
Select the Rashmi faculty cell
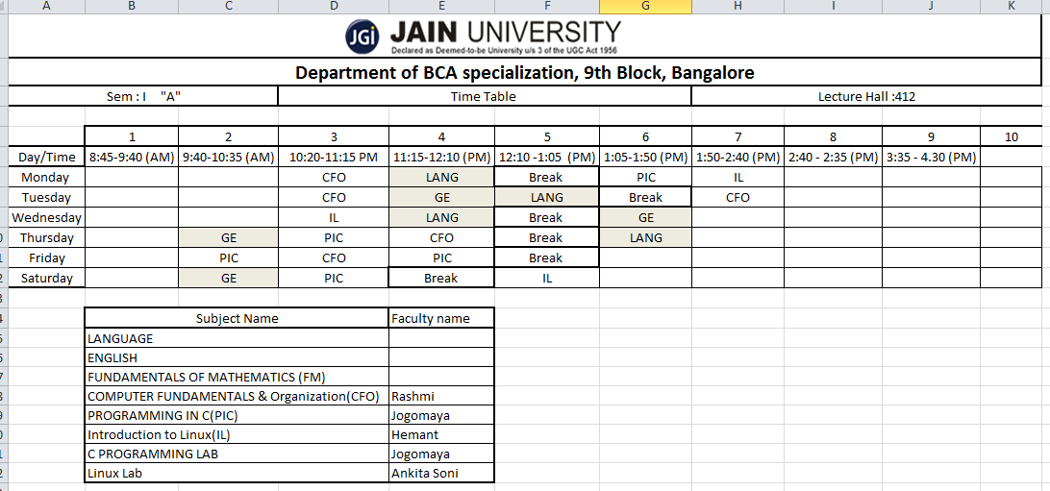[441, 396]
